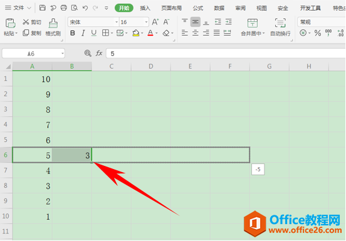Open the font size dropdown showing 16
This screenshot has width=346, height=241.
[146, 22]
